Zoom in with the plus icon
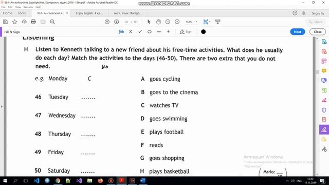 click(177, 22)
